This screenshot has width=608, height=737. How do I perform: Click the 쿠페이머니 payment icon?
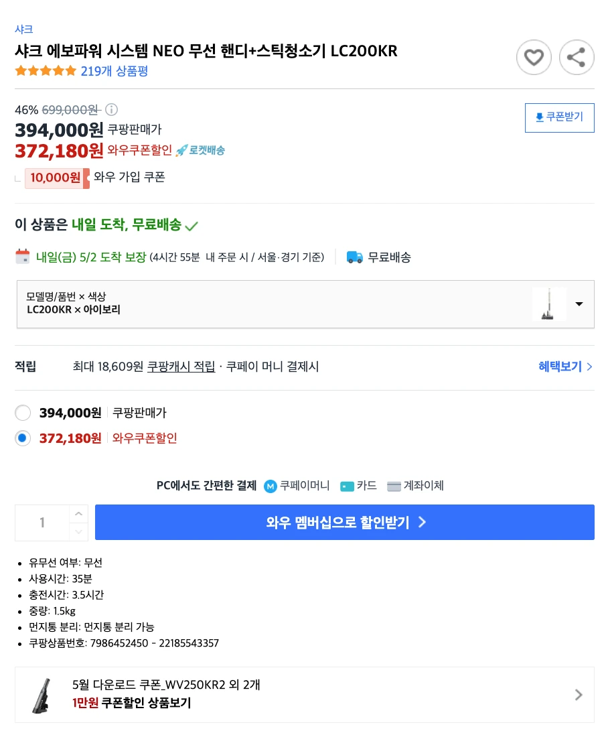[270, 486]
